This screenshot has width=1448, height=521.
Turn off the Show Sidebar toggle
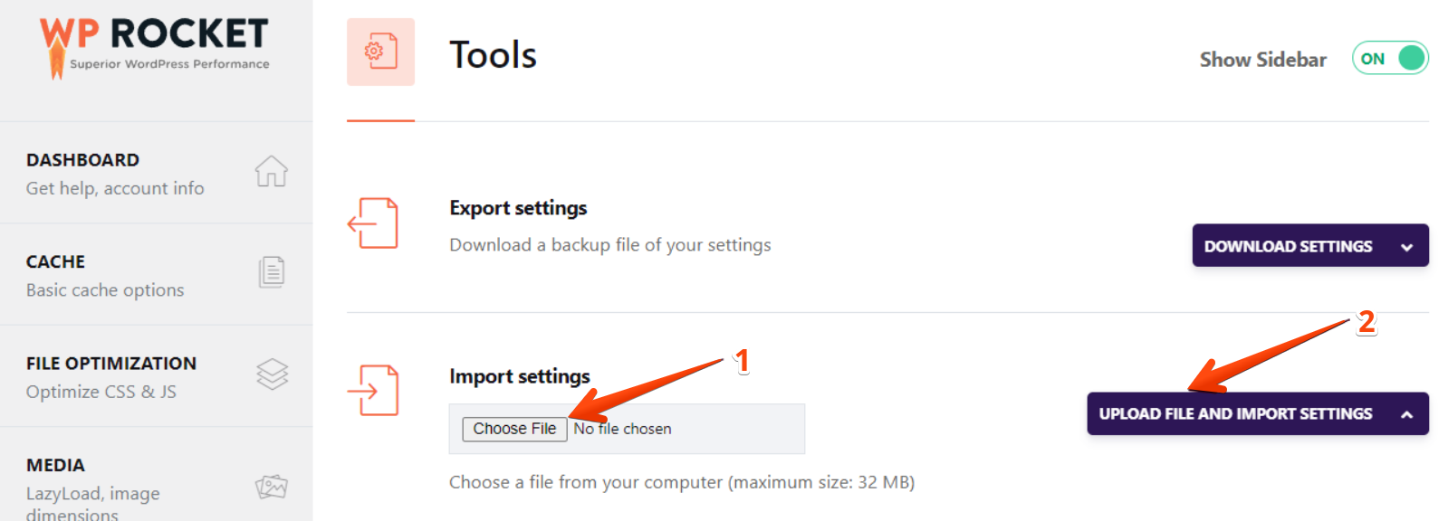(1390, 59)
